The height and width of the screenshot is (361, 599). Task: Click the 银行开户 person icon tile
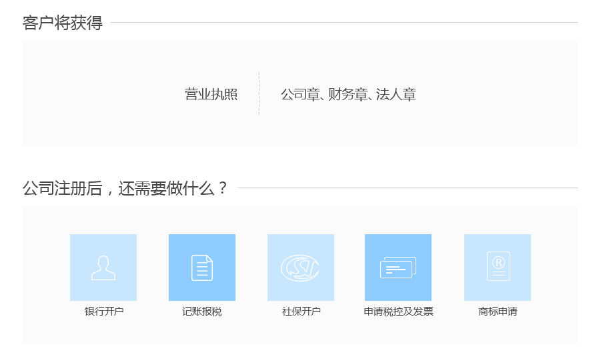pyautogui.click(x=103, y=268)
